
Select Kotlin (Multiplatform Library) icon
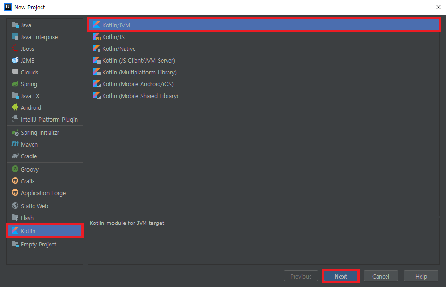[x=97, y=72]
